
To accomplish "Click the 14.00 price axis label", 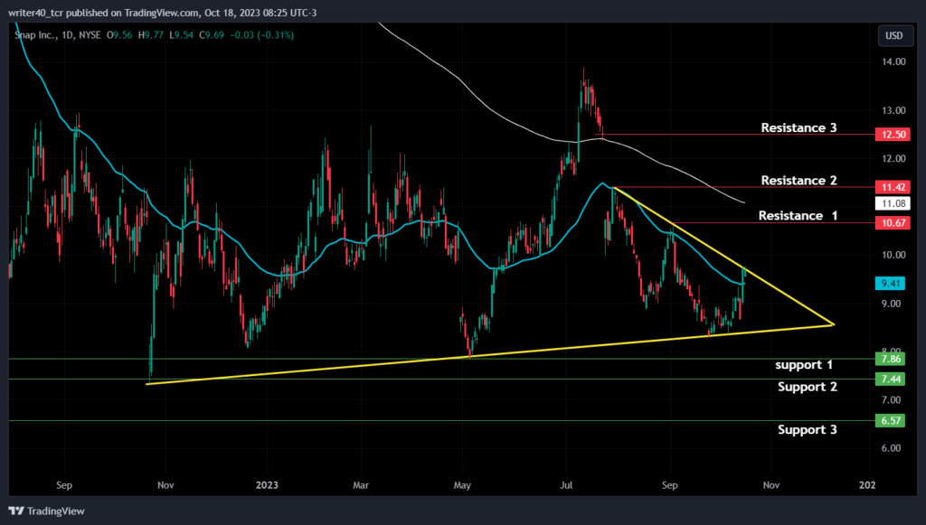I will pos(893,61).
